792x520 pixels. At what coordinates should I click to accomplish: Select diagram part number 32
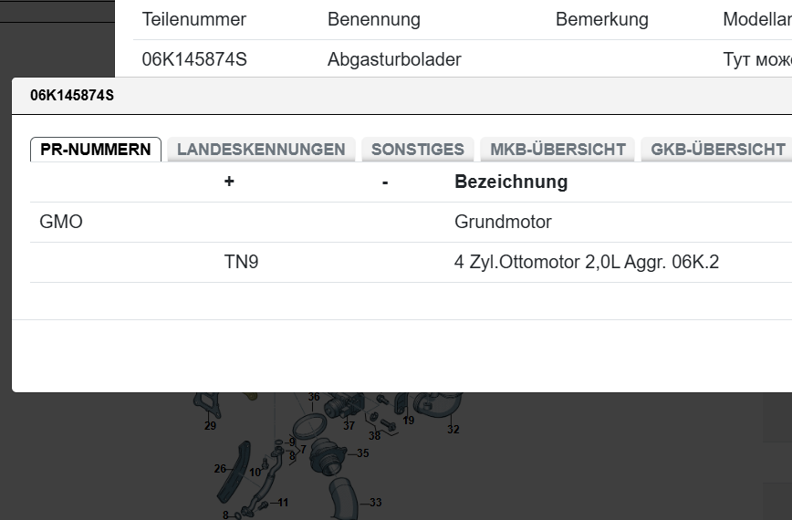pos(453,430)
